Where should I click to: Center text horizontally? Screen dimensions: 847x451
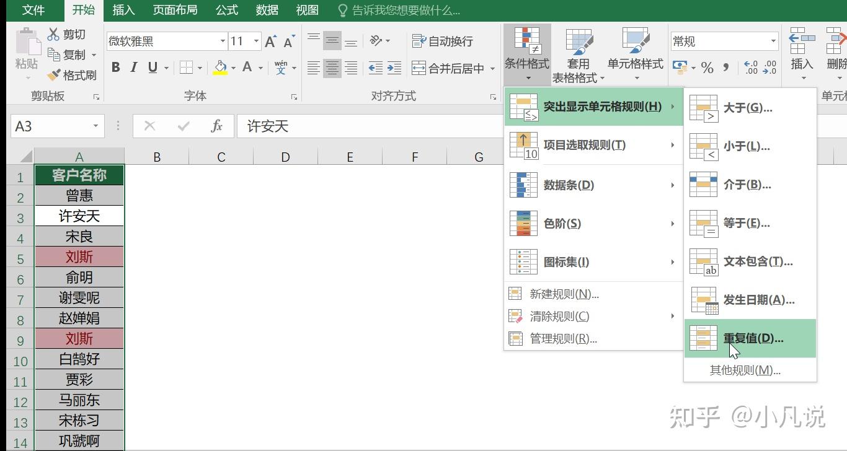(332, 68)
